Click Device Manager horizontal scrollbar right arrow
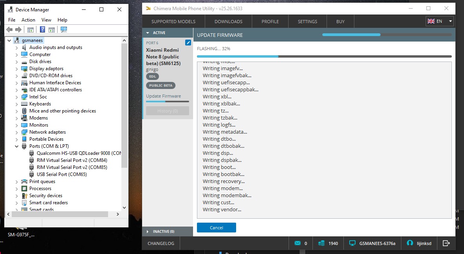This screenshot has height=254, width=464. [x=118, y=214]
